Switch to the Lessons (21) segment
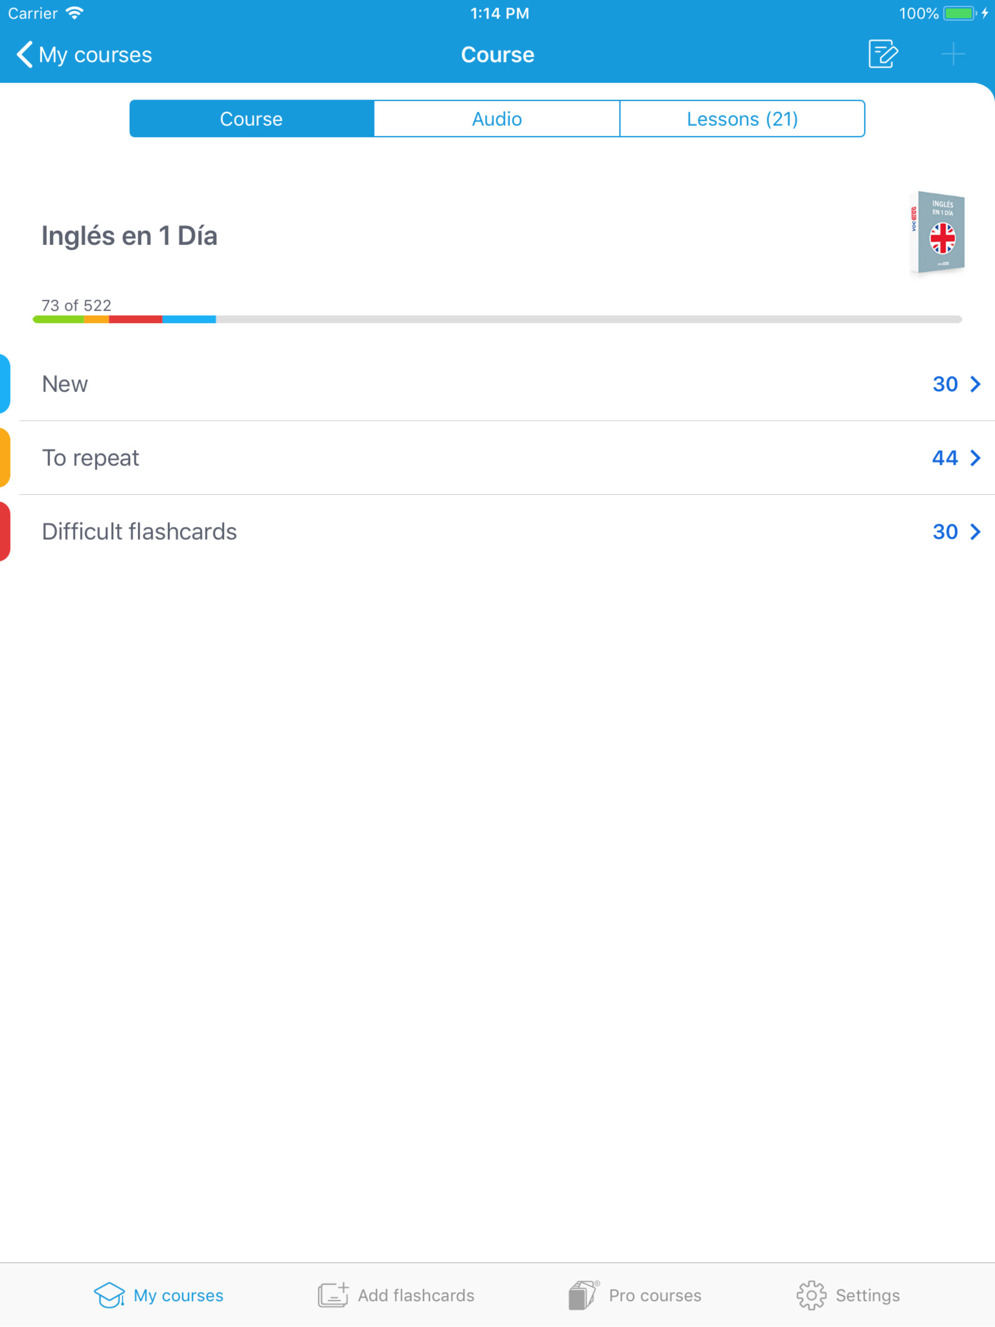The image size is (995, 1327). (742, 119)
